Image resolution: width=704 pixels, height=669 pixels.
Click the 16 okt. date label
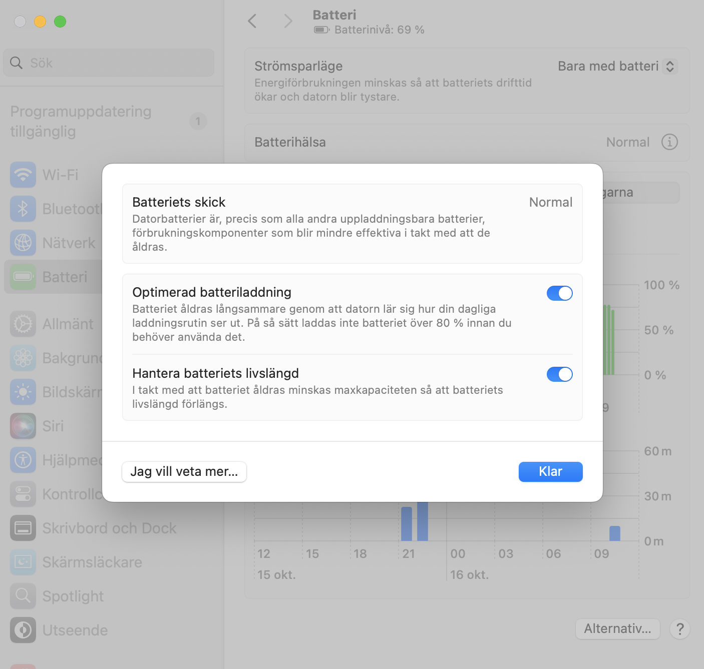tap(469, 574)
